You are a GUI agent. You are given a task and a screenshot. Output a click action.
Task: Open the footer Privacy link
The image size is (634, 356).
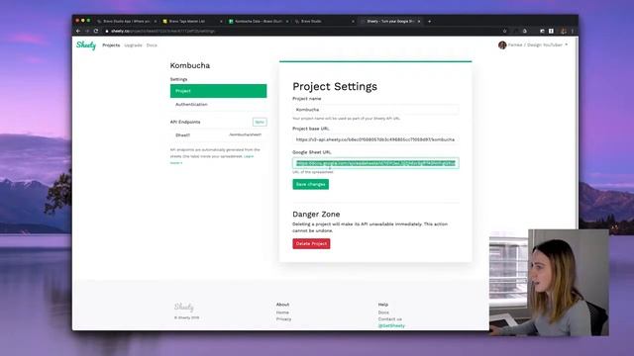(283, 318)
